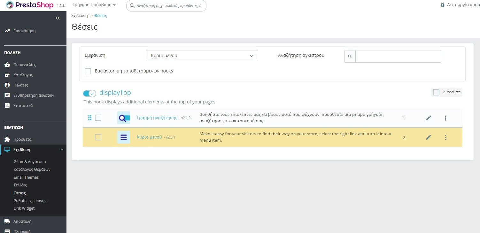Open the Εμφάνιση module dropdown
This screenshot has height=233, width=480.
202,56
